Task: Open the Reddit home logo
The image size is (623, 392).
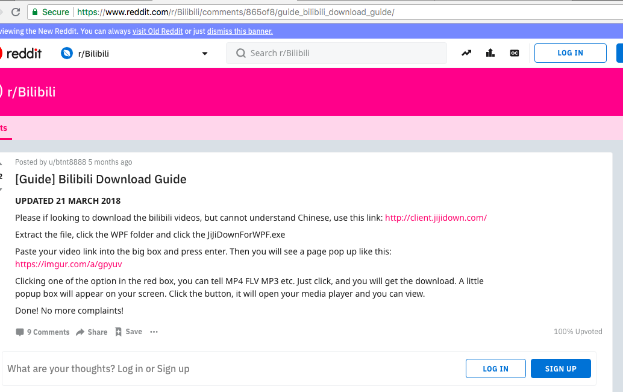Action: 20,53
